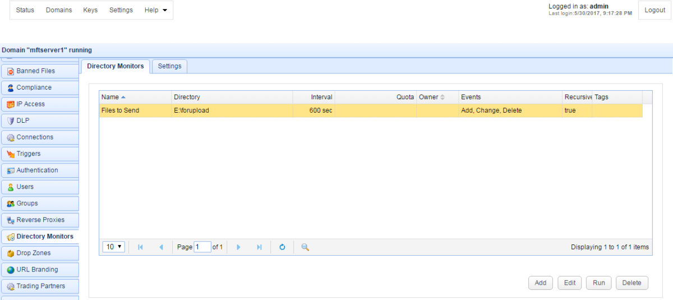Switch to the Settings tab
The image size is (673, 300).
169,66
